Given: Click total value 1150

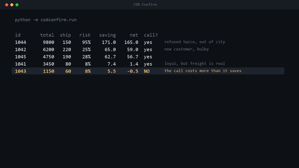Looking at the screenshot, I should point(49,71).
